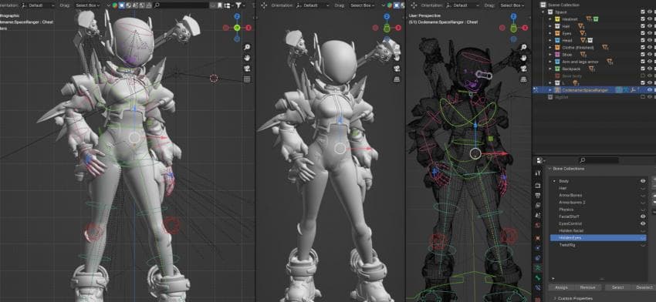Switch perspective/orthographic grid icon in the left viewport
Image resolution: width=656 pixels, height=302 pixels.
247,79
